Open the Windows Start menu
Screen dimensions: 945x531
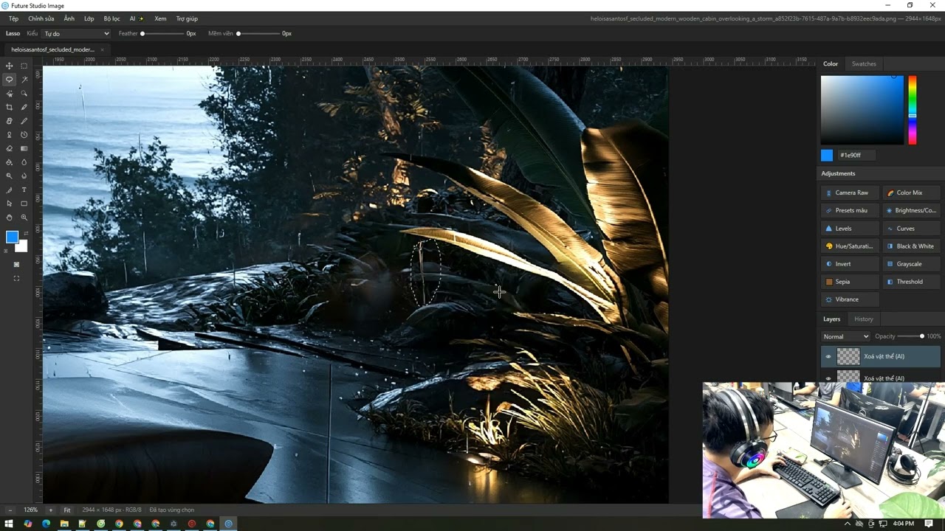point(9,524)
